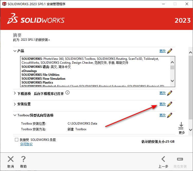The height and width of the screenshot is (171, 193).
Task: Click the pencil icon in Toolbox/异型孔向导选项 row
Action: click(170, 115)
